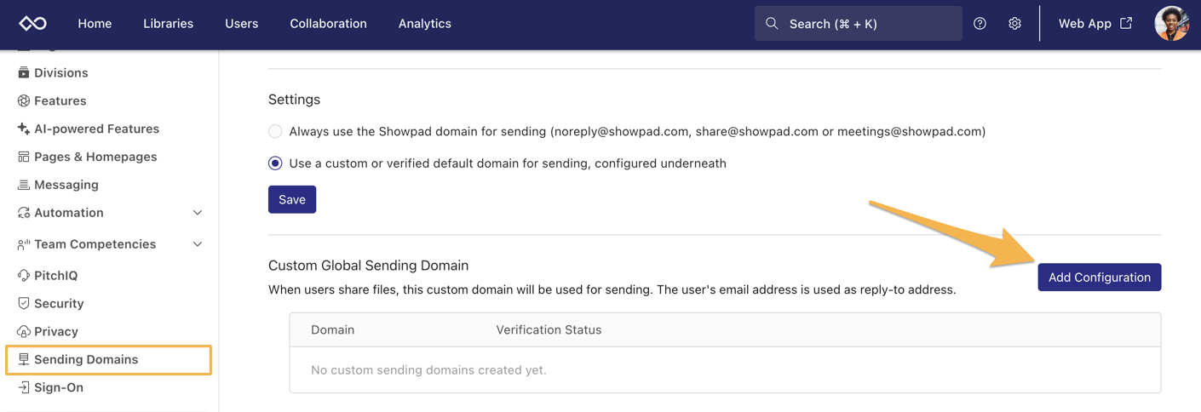Viewport: 1201px width, 412px height.
Task: Click the Showpad infinity logo
Action: pyautogui.click(x=33, y=24)
